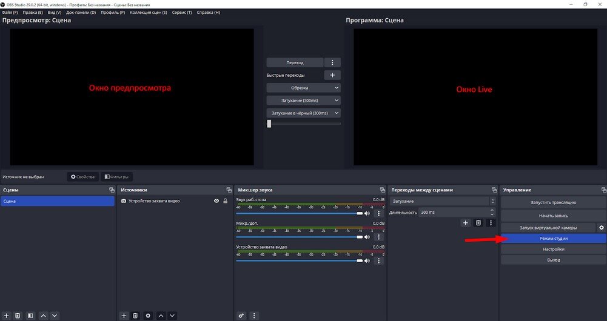Mute Звук раб. стола speaker icon
Image resolution: width=607 pixels, height=321 pixels.
point(367,213)
